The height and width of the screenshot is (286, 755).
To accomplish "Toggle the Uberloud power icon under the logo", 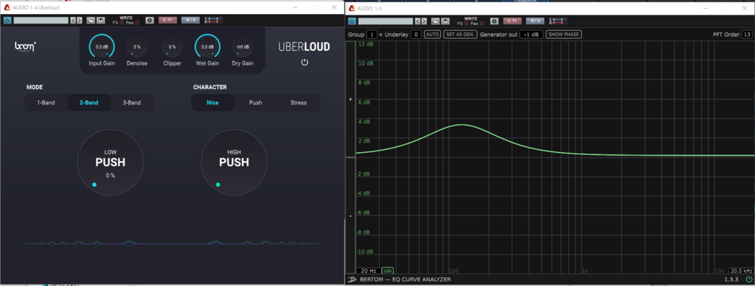I will point(305,62).
